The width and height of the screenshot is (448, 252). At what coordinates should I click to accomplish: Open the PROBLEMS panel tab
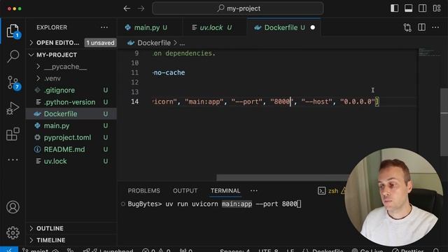coord(143,190)
